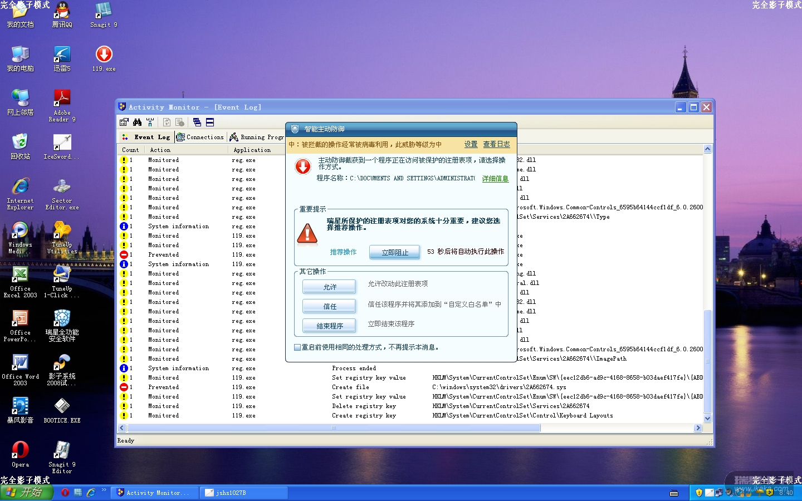
Task: Click the horizontal scrollbar right arrow
Action: click(698, 428)
